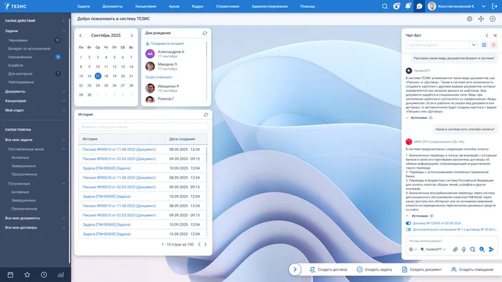Toggle source Договор №123455 switch
This screenshot has height=282, width=502.
point(408,223)
